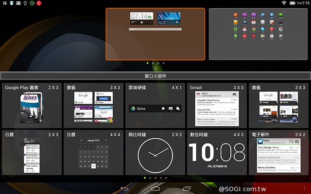This screenshot has width=311, height=194.
Task: Tap the YouTube icon in the grey home preview
Action: 254,36
